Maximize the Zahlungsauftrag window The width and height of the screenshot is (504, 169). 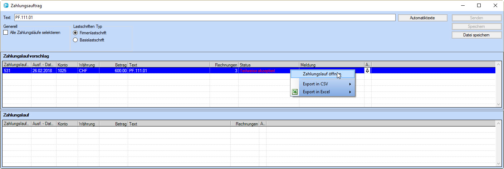479,6
